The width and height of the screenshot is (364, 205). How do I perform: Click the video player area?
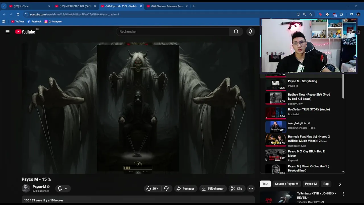click(x=138, y=108)
